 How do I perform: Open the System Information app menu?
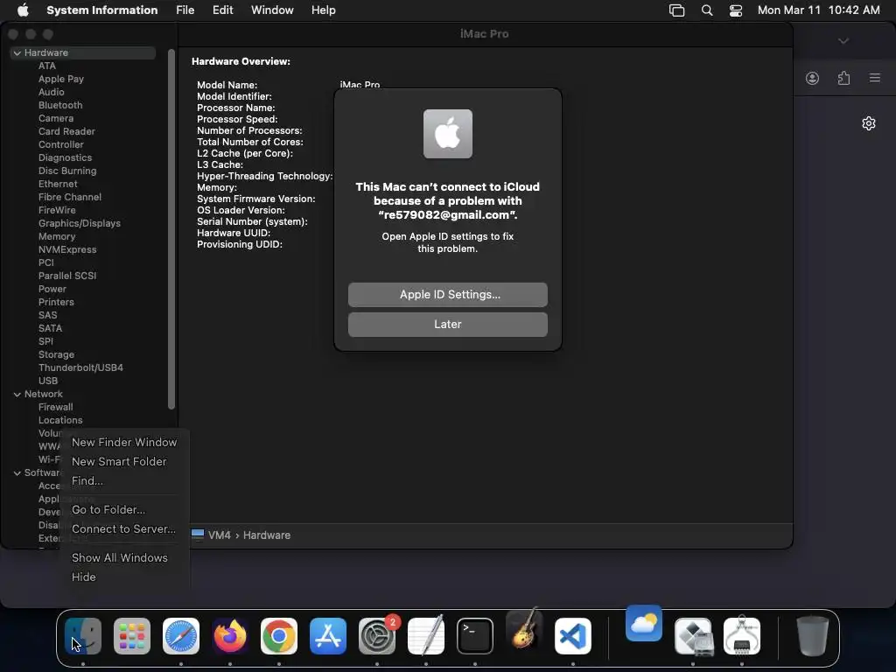(x=102, y=10)
